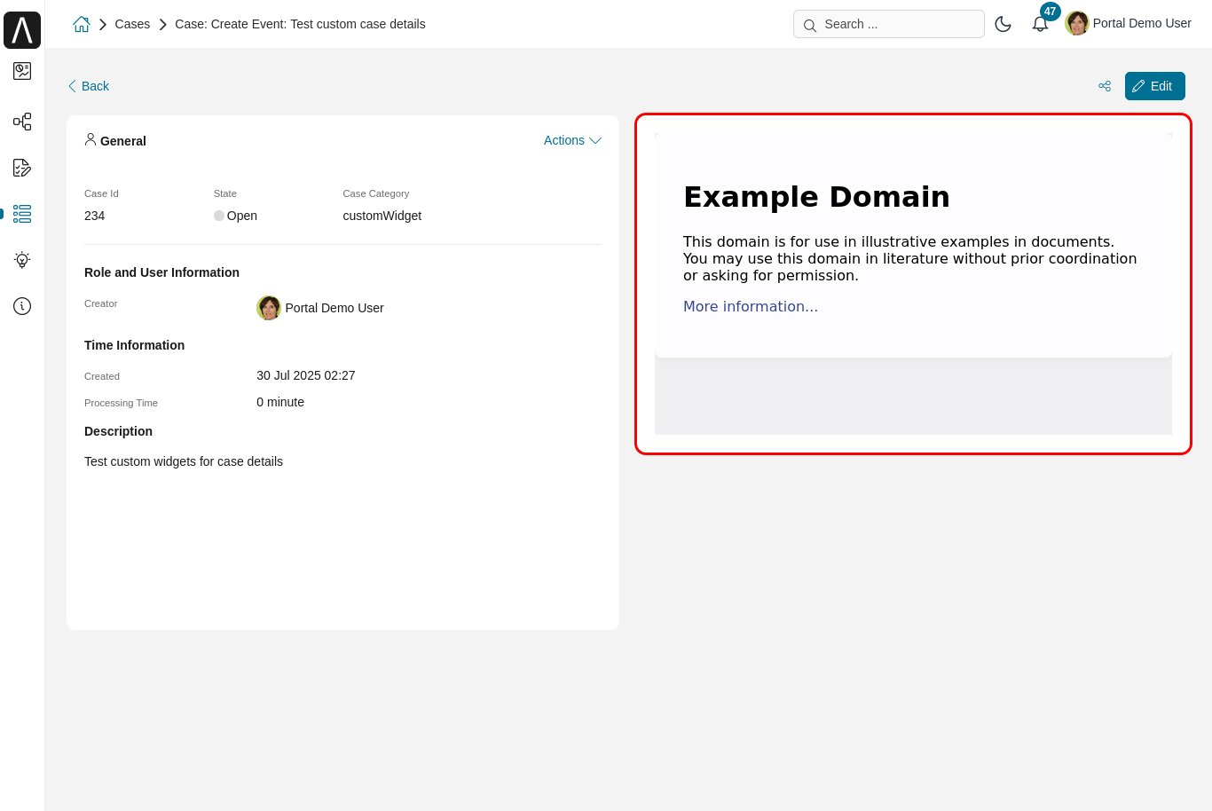Image resolution: width=1212 pixels, height=811 pixels.
Task: Open the Tasks checklist icon in sidebar
Action: pyautogui.click(x=22, y=168)
